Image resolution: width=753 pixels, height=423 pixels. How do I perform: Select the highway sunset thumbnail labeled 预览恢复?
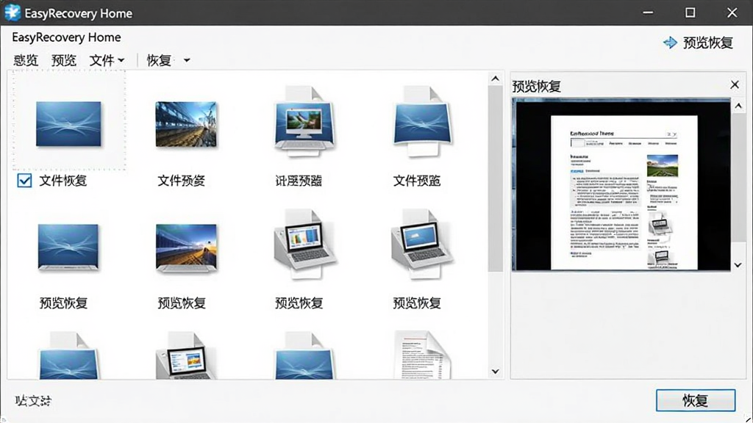186,247
